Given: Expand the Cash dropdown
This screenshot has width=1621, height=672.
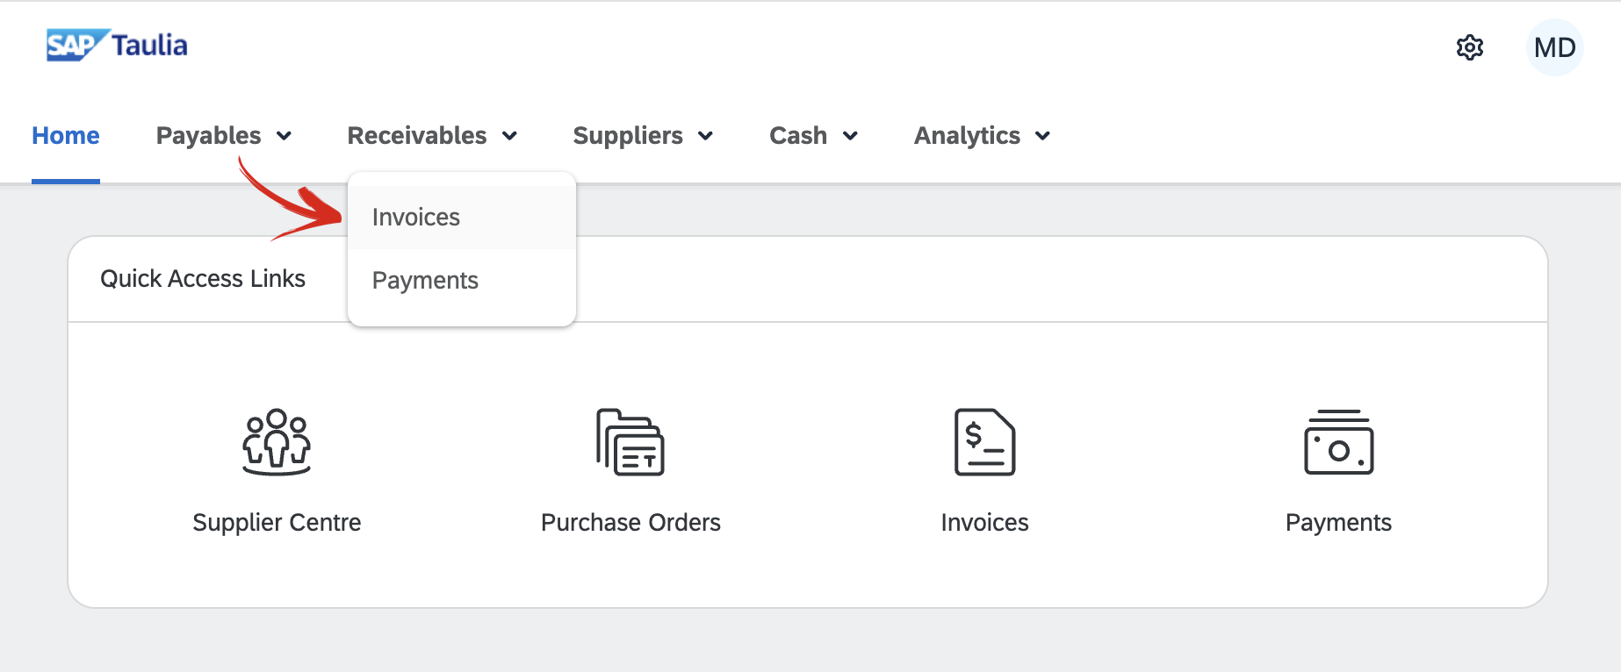Looking at the screenshot, I should point(812,135).
